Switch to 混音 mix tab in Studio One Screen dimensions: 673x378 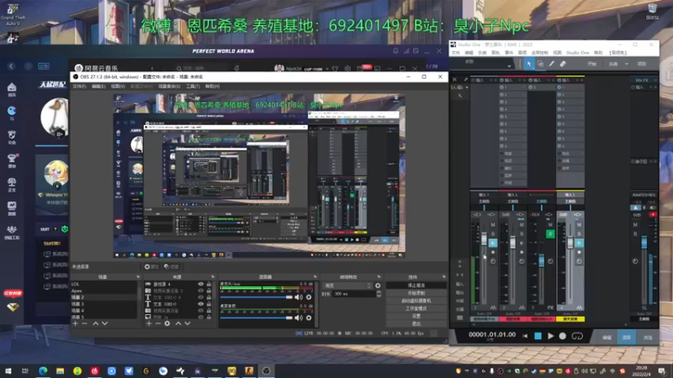click(x=626, y=338)
